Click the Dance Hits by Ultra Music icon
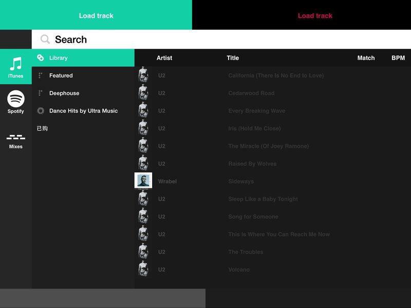 click(41, 111)
